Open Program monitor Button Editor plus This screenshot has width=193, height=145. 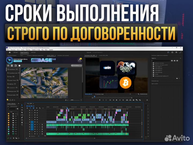(x=147, y=100)
